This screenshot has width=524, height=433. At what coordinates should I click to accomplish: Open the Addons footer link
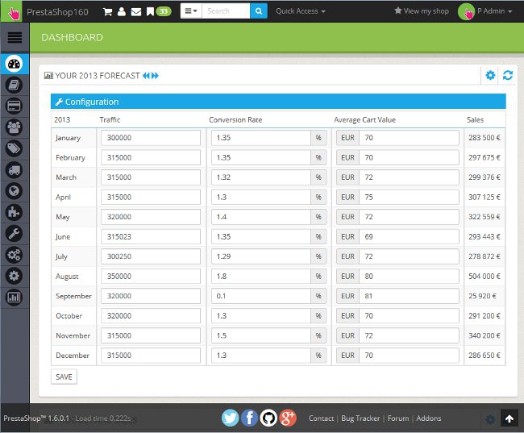click(x=429, y=418)
